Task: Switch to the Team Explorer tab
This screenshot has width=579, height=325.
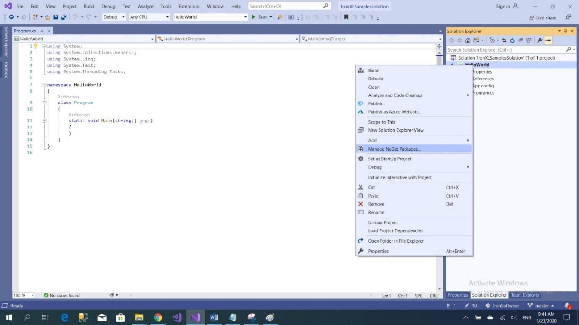Action: [x=525, y=295]
